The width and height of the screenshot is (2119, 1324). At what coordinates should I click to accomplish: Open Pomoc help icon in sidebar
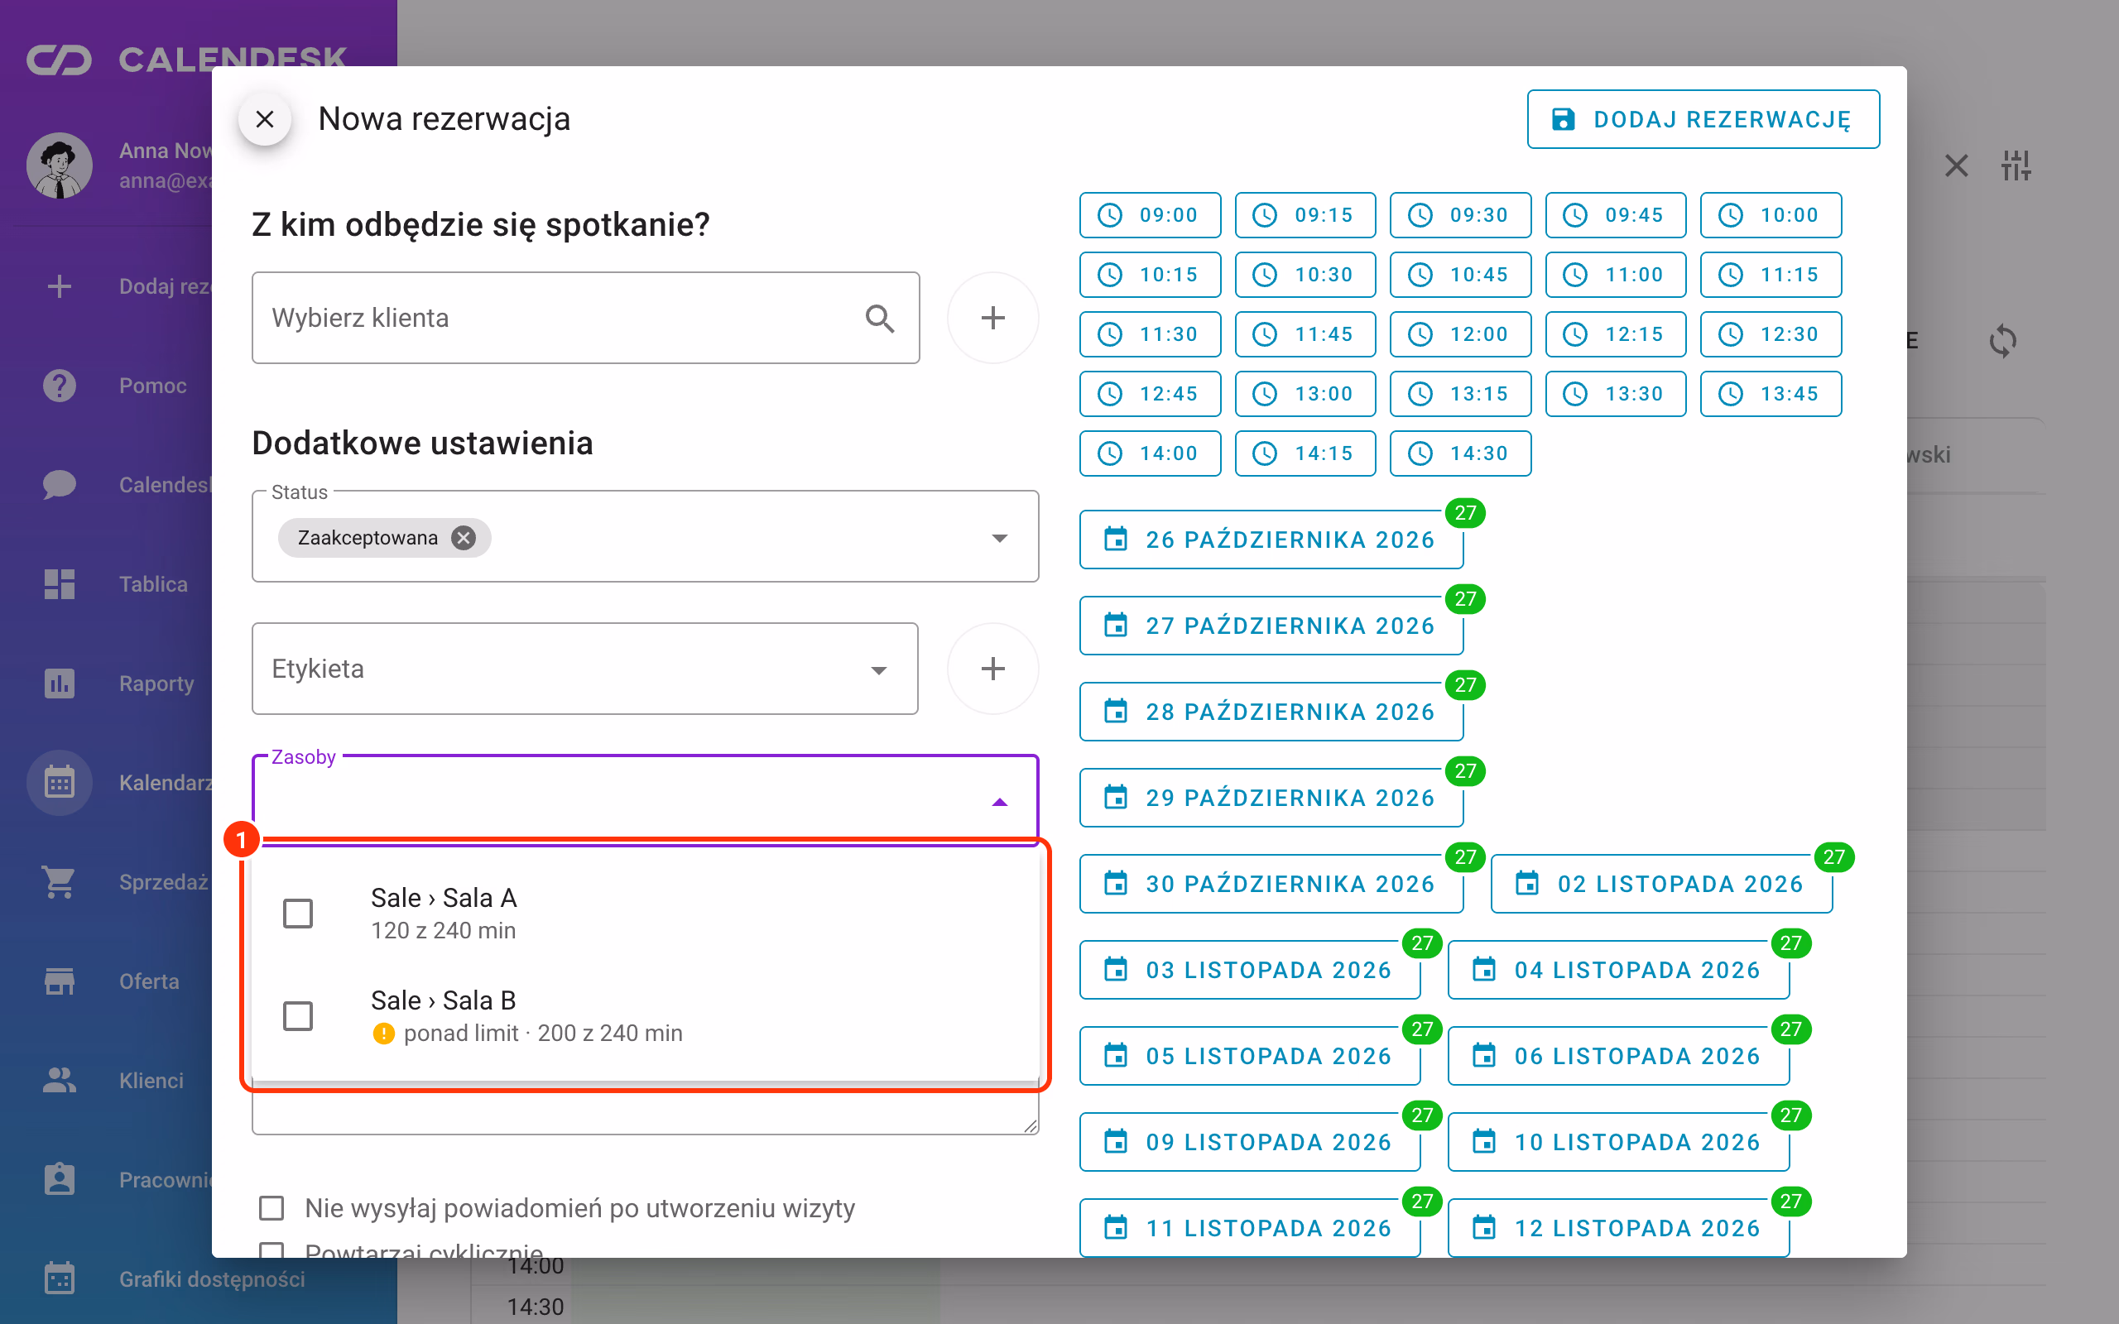60,386
